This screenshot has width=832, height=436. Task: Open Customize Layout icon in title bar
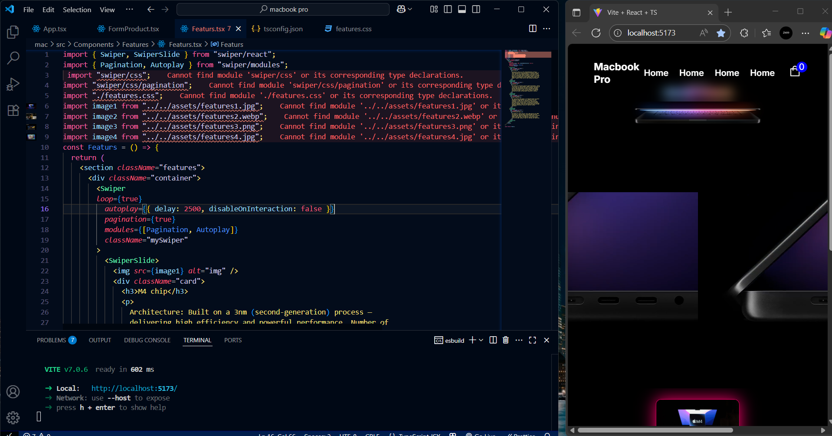point(434,9)
